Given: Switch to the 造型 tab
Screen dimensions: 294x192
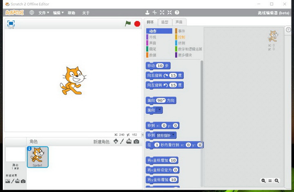Looking at the screenshot, I should (164, 22).
